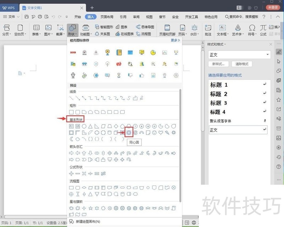
Task: Pick the hourglass recommended icon
Action: [x=119, y=75]
